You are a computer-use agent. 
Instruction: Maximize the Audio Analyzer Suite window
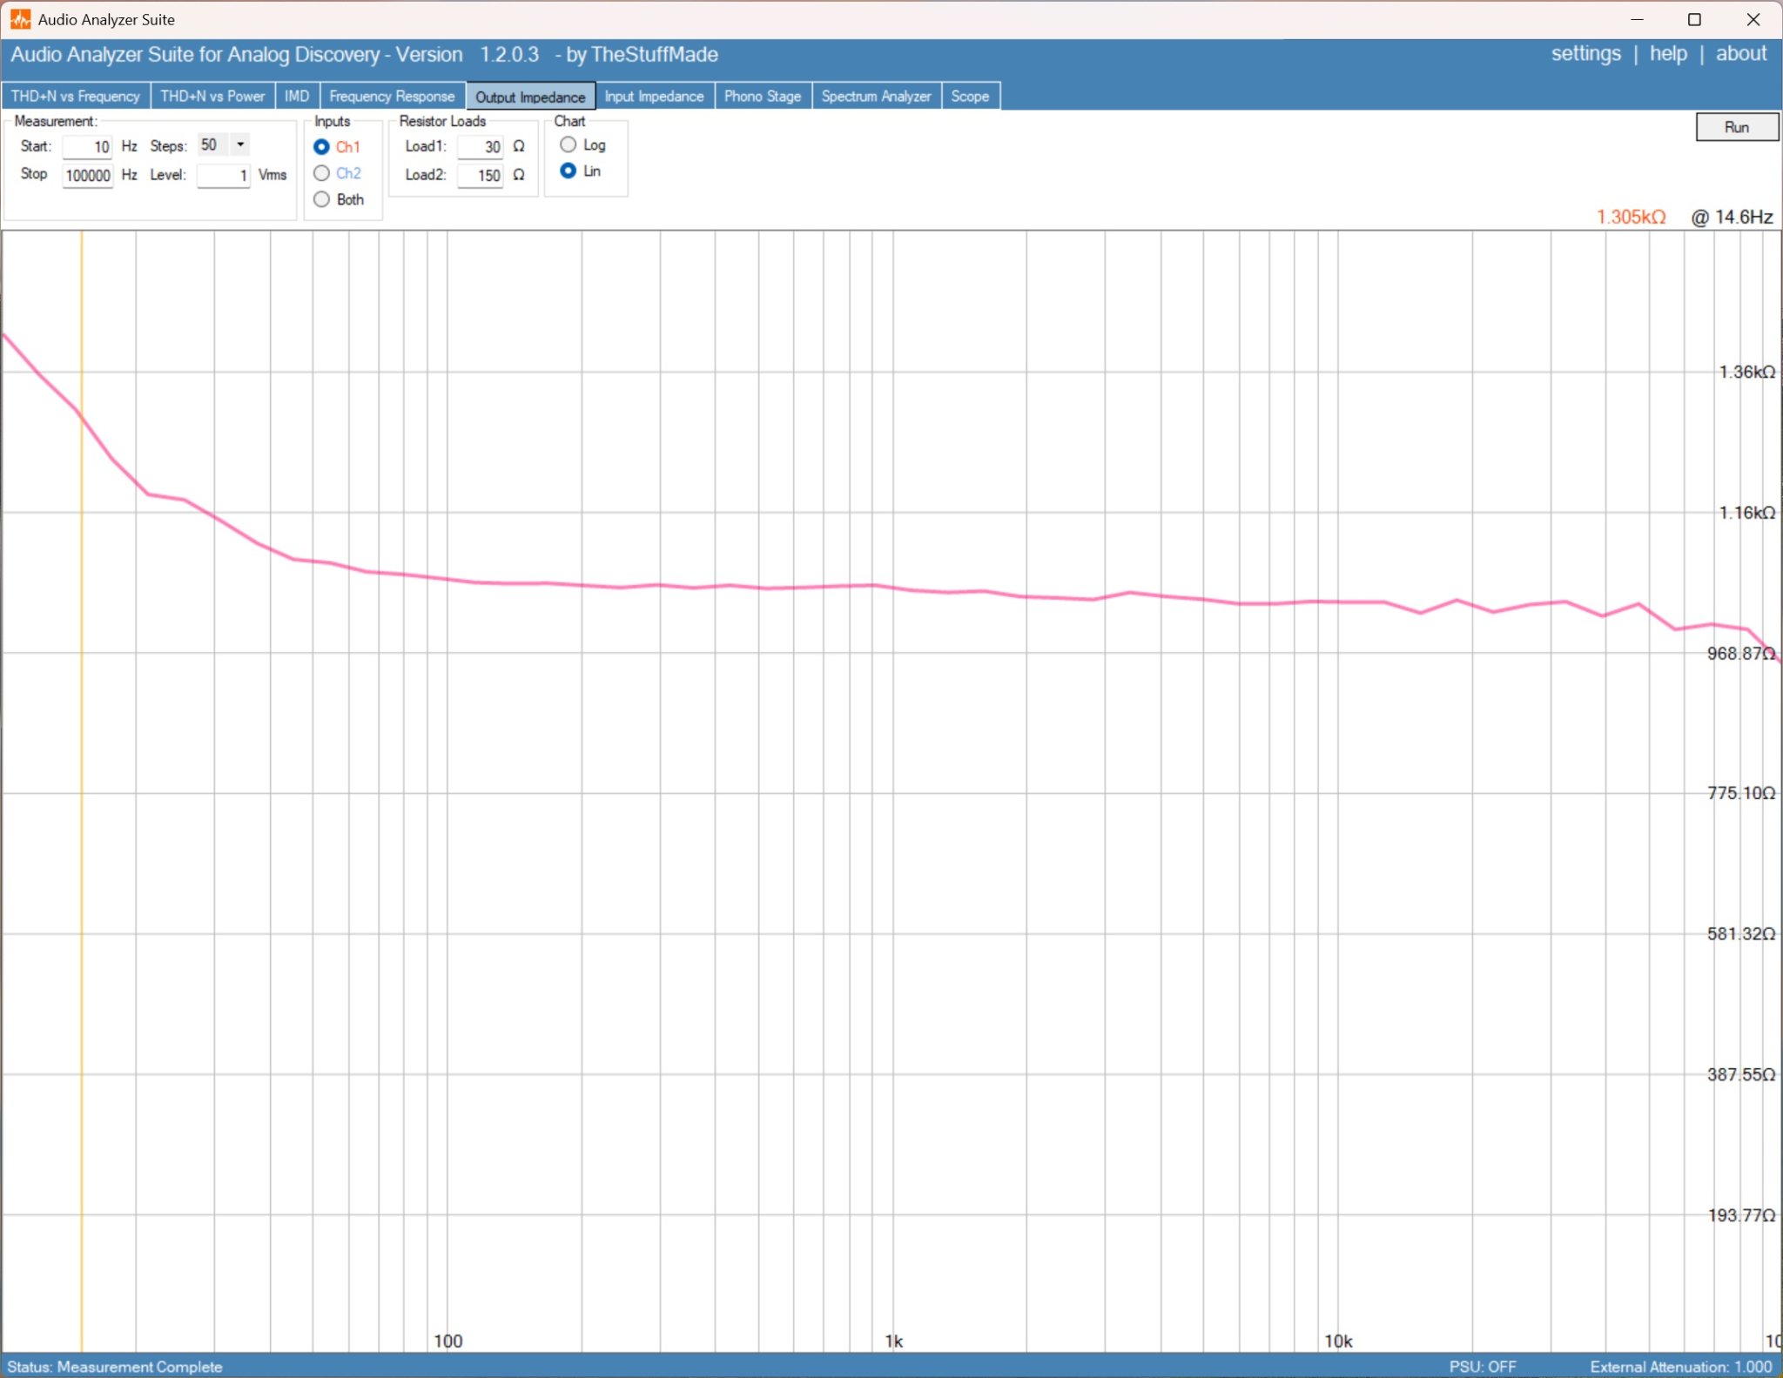pyautogui.click(x=1694, y=19)
